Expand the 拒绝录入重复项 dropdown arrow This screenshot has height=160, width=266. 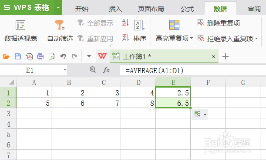tap(256, 39)
